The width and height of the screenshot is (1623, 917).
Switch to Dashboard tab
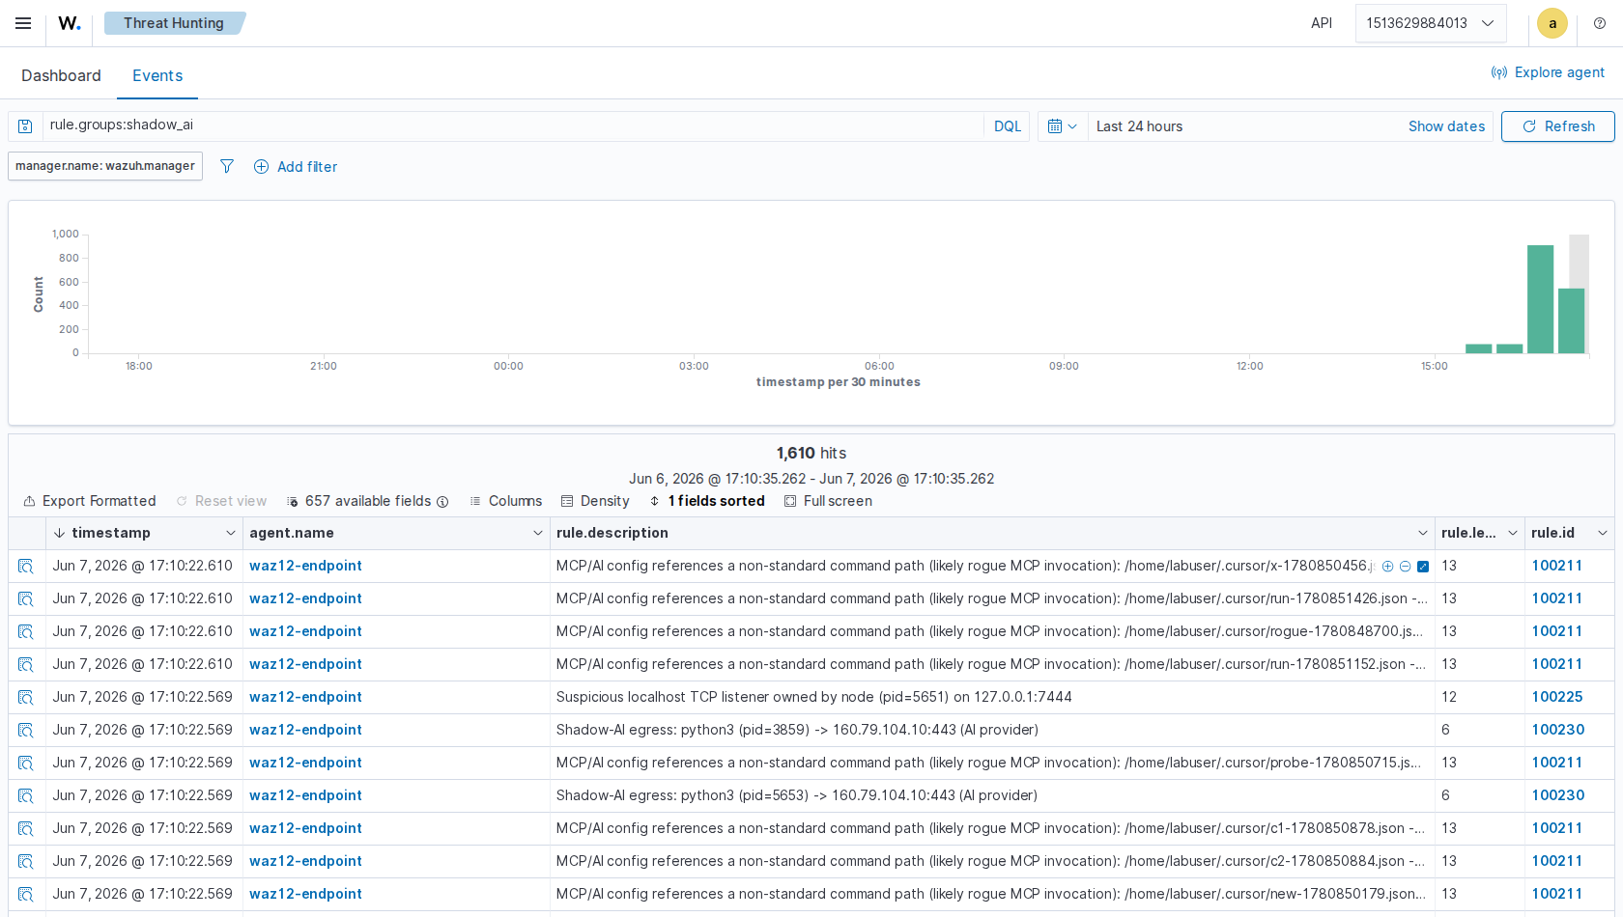(61, 75)
